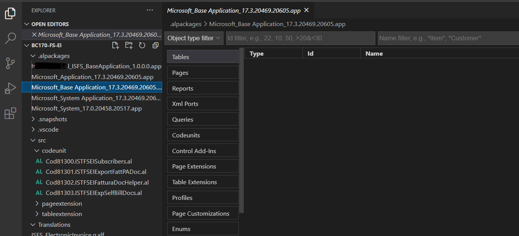Image resolution: width=519 pixels, height=236 pixels.
Task: Create a new file in BC170-FS-EI
Action: coord(115,45)
